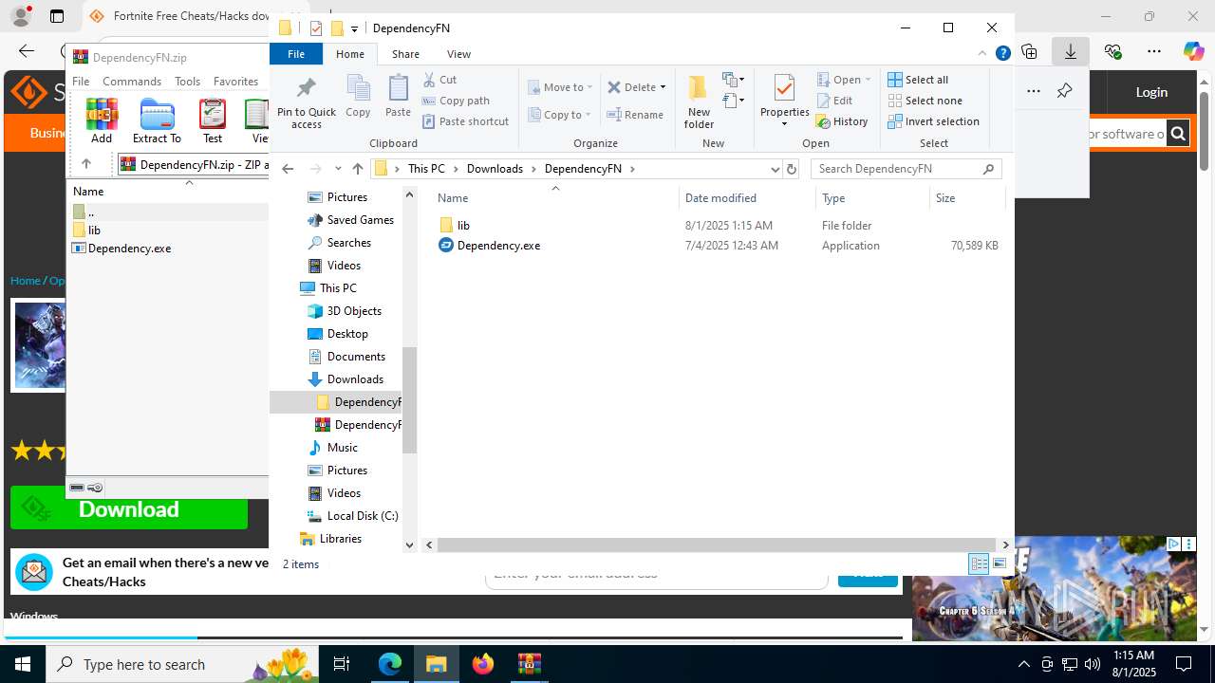Click the Search DependencyFN field
1215x683 pixels.
pos(906,169)
